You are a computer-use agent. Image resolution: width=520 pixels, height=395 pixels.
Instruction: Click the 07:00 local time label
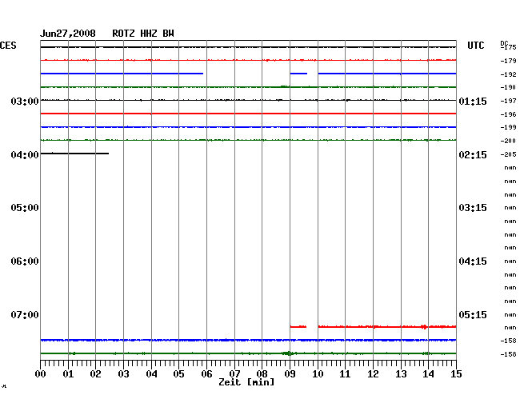point(25,314)
